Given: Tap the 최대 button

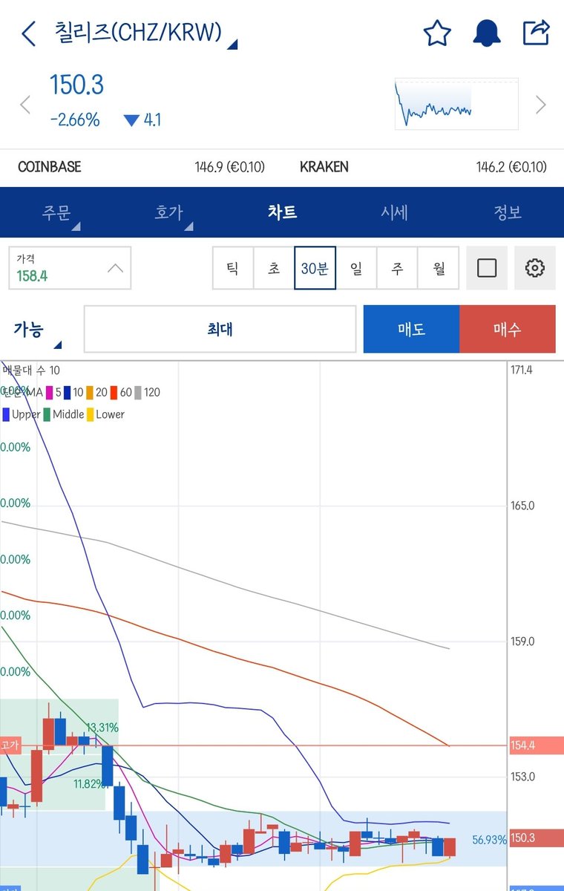Looking at the screenshot, I should pyautogui.click(x=220, y=329).
